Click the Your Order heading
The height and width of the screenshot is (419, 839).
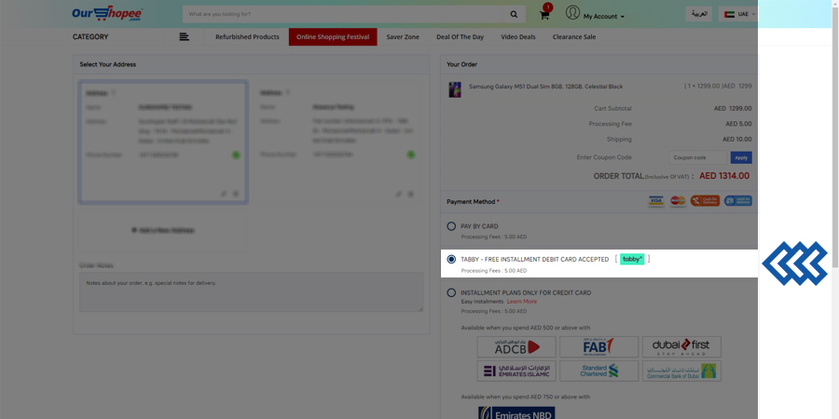click(x=461, y=64)
